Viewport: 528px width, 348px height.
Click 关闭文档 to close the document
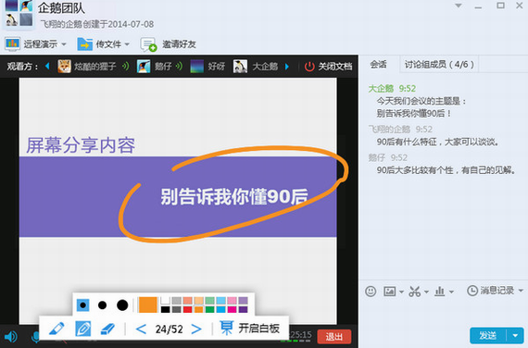328,67
